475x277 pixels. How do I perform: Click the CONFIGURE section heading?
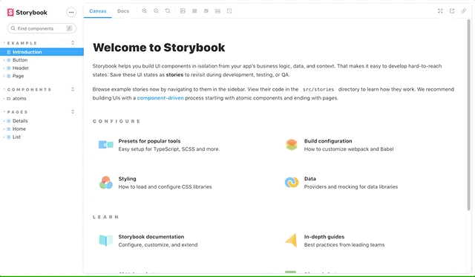[x=117, y=121]
